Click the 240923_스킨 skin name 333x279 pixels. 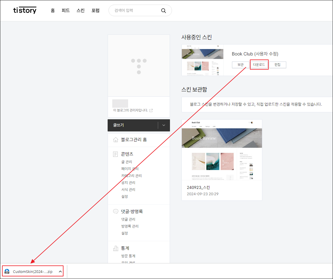point(198,187)
